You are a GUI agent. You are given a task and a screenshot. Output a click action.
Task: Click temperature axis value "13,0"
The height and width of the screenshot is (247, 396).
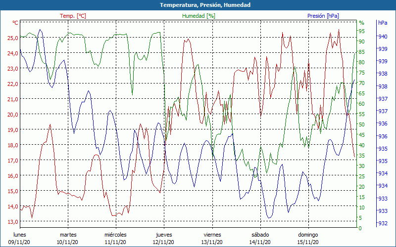pos(13,222)
